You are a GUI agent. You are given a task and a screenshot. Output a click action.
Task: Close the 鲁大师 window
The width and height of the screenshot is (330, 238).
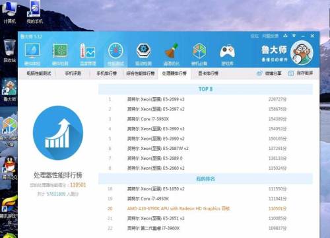coord(312,36)
